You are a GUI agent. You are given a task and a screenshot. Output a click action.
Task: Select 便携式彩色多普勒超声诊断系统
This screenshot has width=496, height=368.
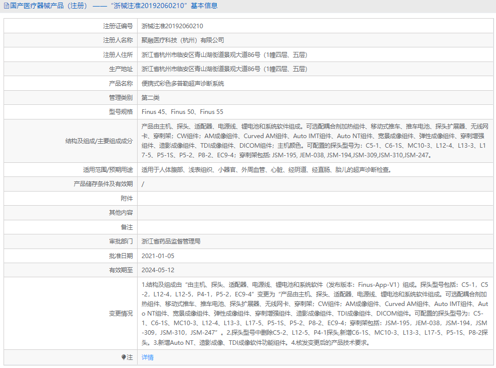point(182,84)
